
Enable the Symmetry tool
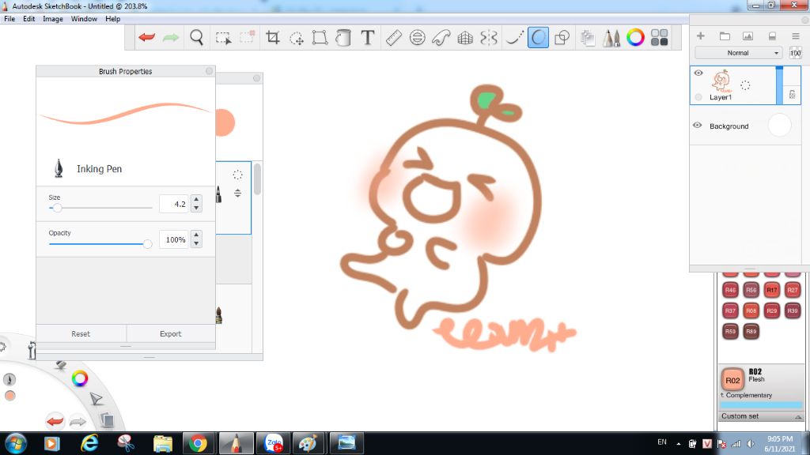click(x=489, y=37)
